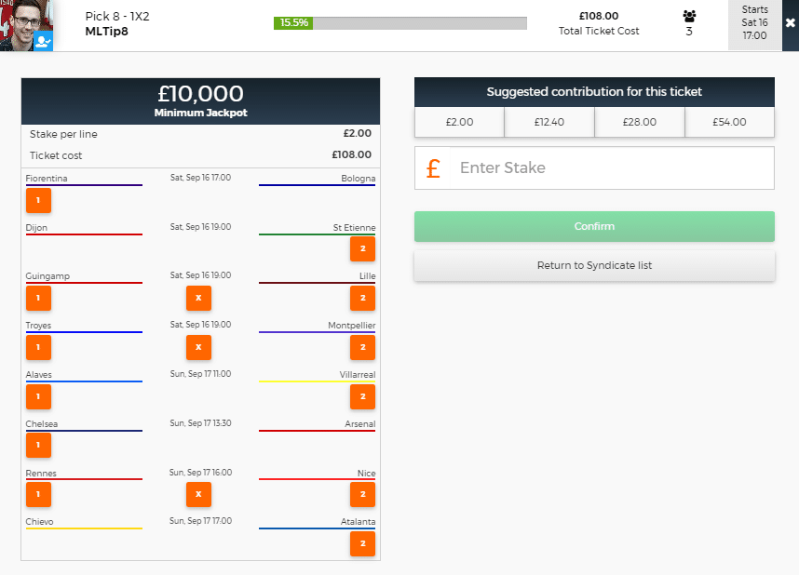Viewport: 799px width, 575px height.
Task: Toggle home win pick for Chelsea
Action: [38, 445]
